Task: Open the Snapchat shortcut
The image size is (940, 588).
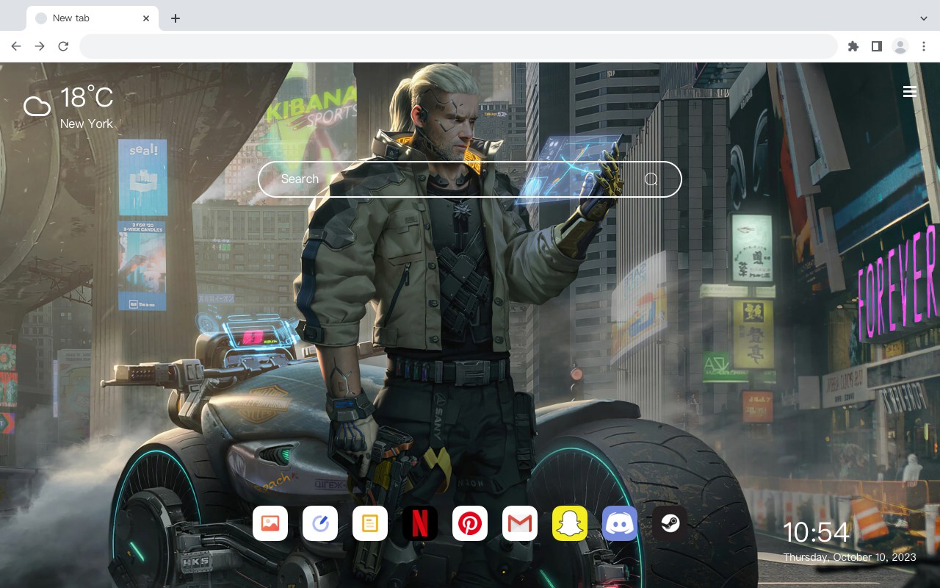Action: point(570,523)
